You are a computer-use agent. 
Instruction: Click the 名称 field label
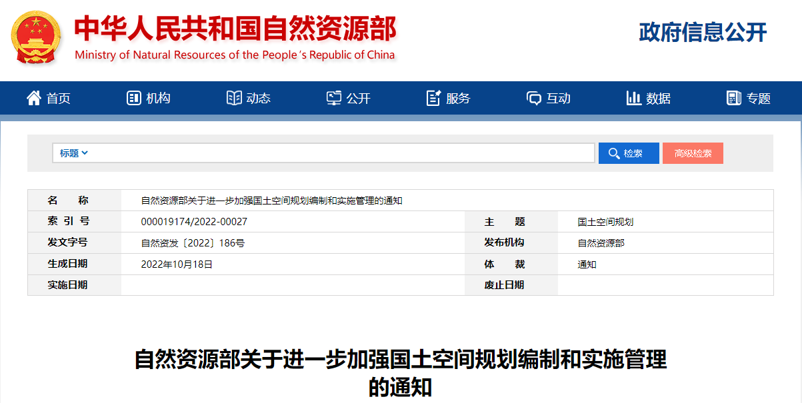point(68,201)
